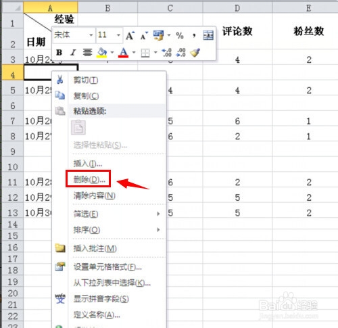Image resolution: width=338 pixels, height=328 pixels.
Task: Click the 评论数 header cell
Action: (x=237, y=31)
